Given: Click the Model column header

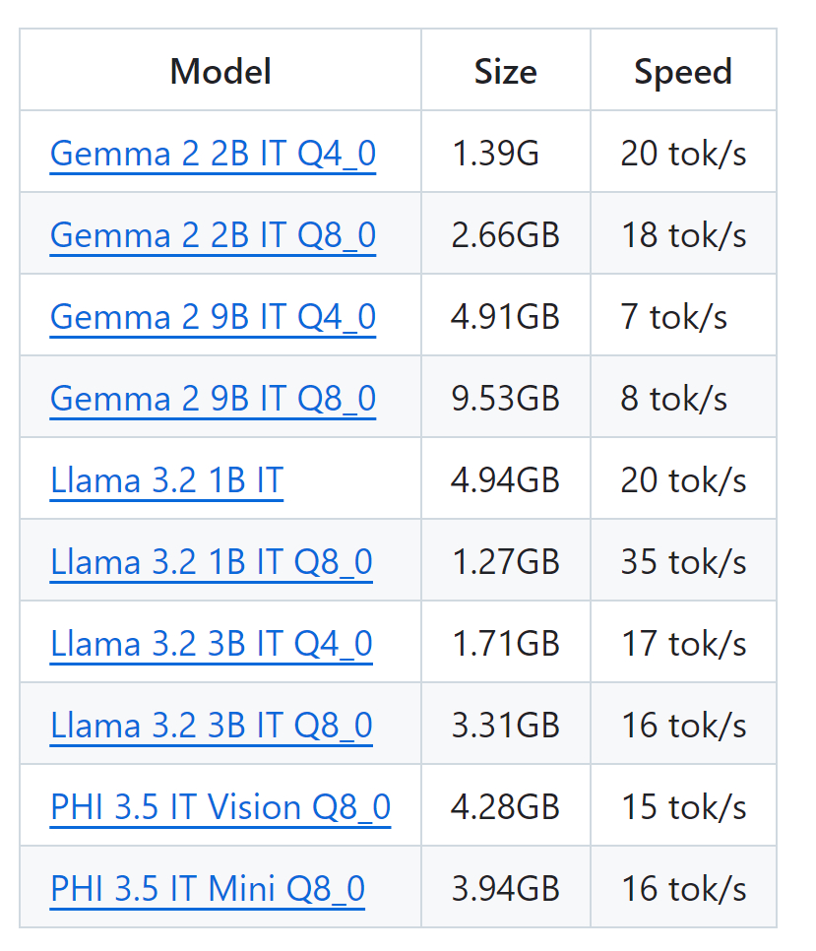Looking at the screenshot, I should pos(220,71).
